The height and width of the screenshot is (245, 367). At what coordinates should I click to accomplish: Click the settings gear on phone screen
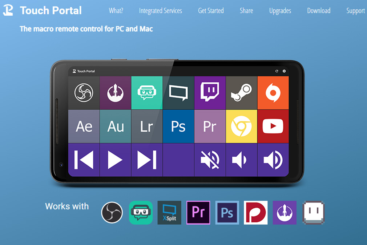click(x=284, y=71)
